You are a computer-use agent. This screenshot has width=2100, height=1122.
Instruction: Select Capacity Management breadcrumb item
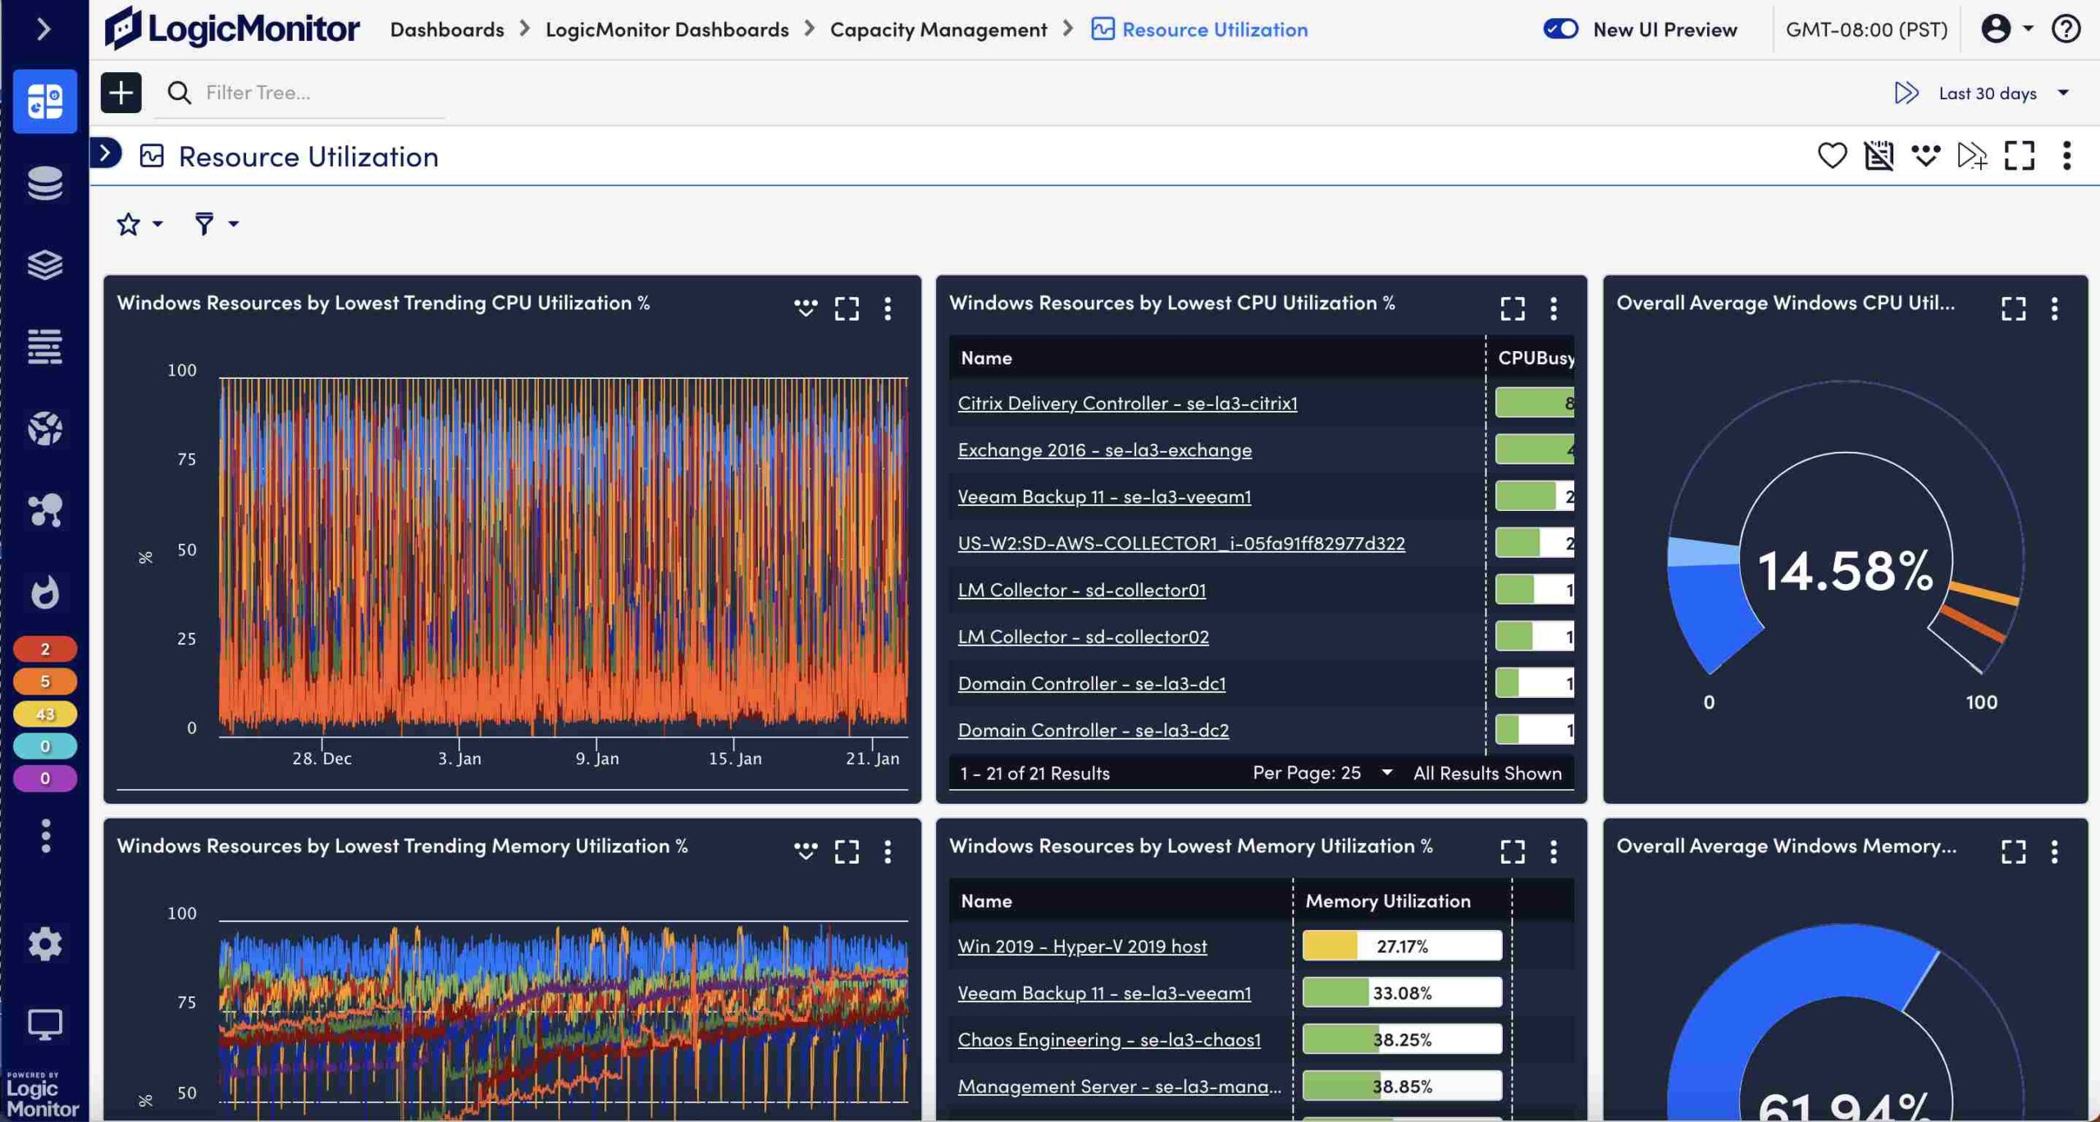tap(938, 30)
